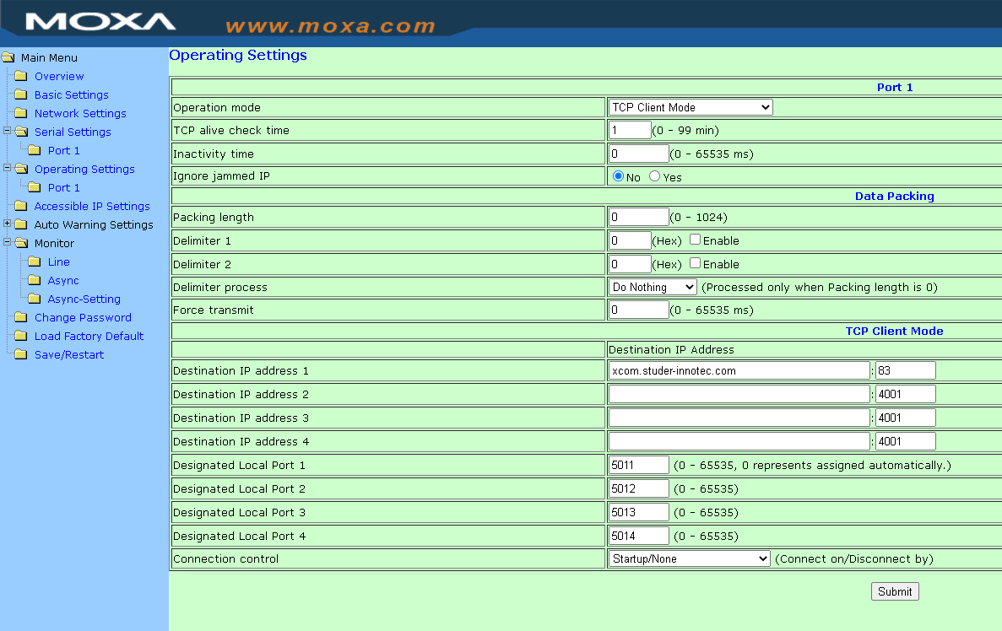Click the www.moxa.com banner text

330,26
